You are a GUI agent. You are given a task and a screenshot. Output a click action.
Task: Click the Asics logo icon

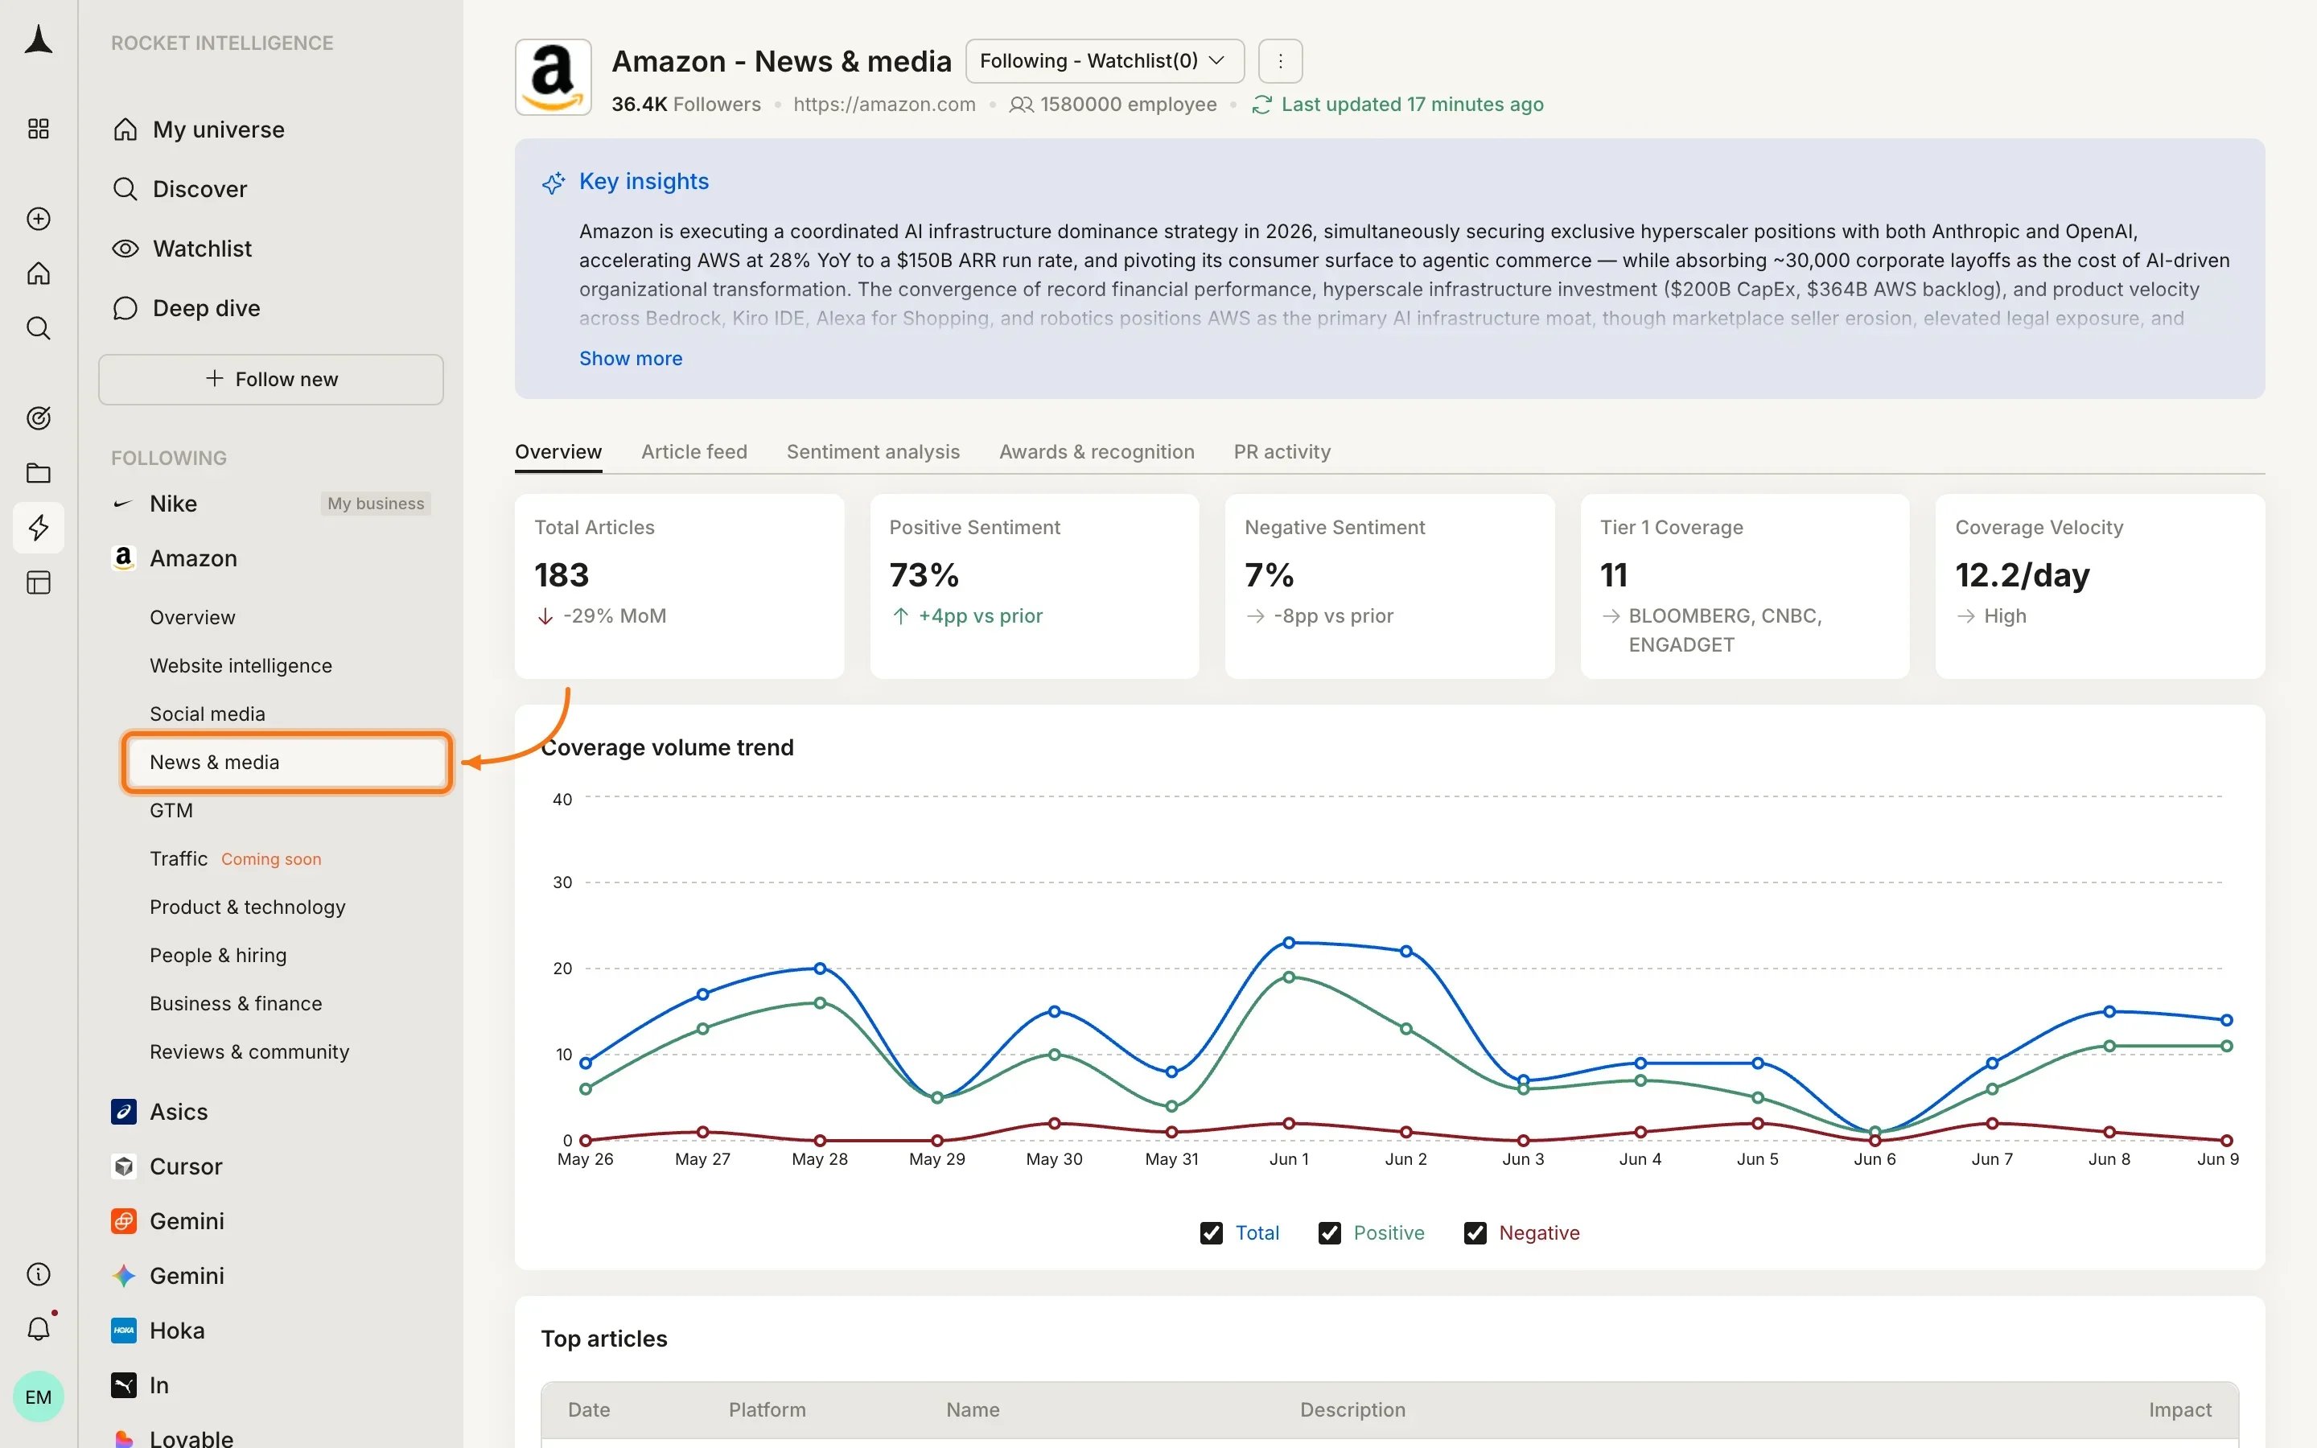click(x=124, y=1112)
